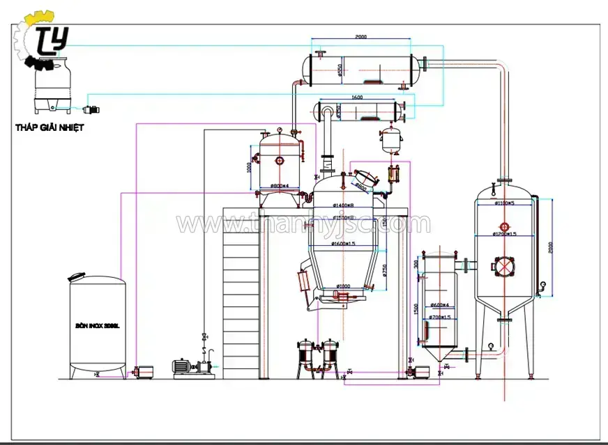Select the lower 1600 mm horizontal condenser
The image size is (608, 445).
360,110
